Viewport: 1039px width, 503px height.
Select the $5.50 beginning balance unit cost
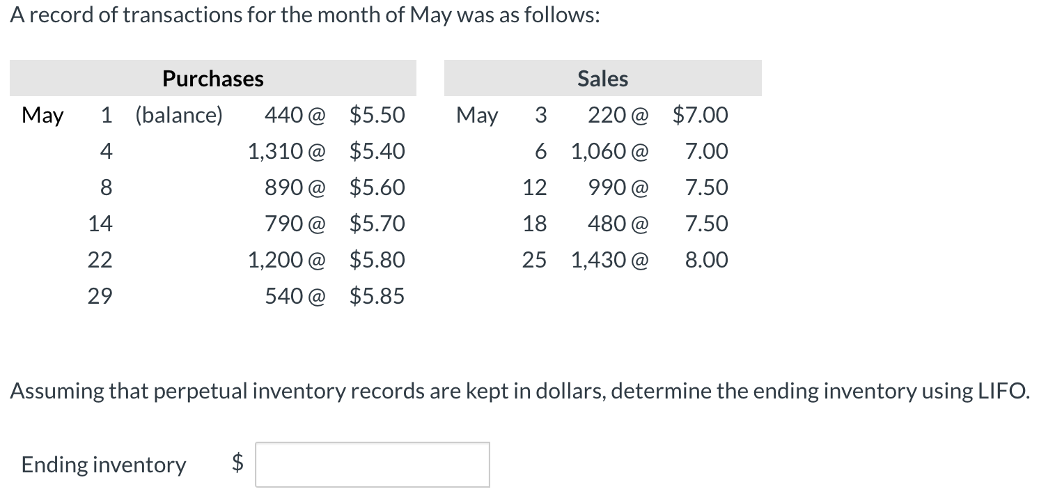pyautogui.click(x=377, y=115)
